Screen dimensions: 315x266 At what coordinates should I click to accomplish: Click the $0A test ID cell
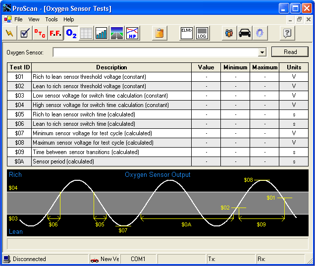19,161
